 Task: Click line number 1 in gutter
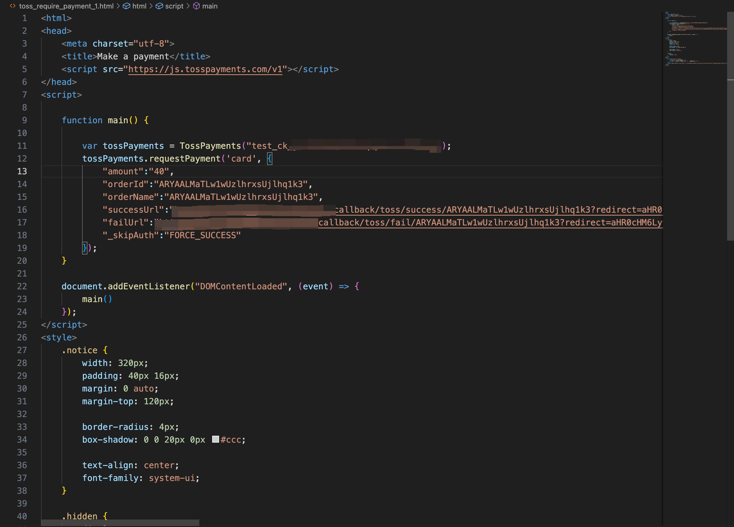click(x=25, y=18)
